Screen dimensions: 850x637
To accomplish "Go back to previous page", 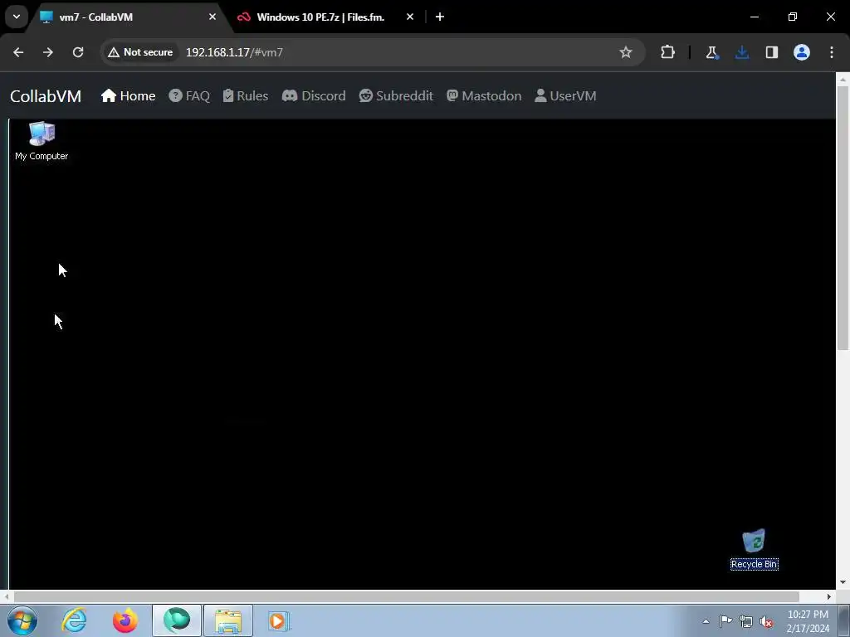I will (x=18, y=52).
